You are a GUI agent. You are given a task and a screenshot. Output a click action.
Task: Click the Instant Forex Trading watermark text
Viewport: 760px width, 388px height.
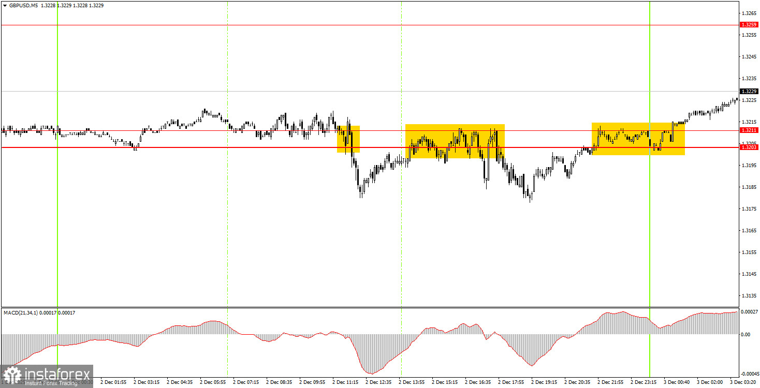click(50, 382)
